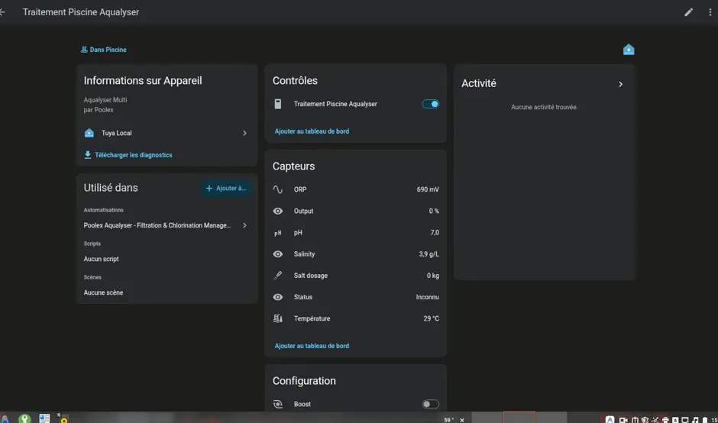The image size is (718, 423).
Task: Click the Salt dosage test tube icon
Action: [277, 276]
